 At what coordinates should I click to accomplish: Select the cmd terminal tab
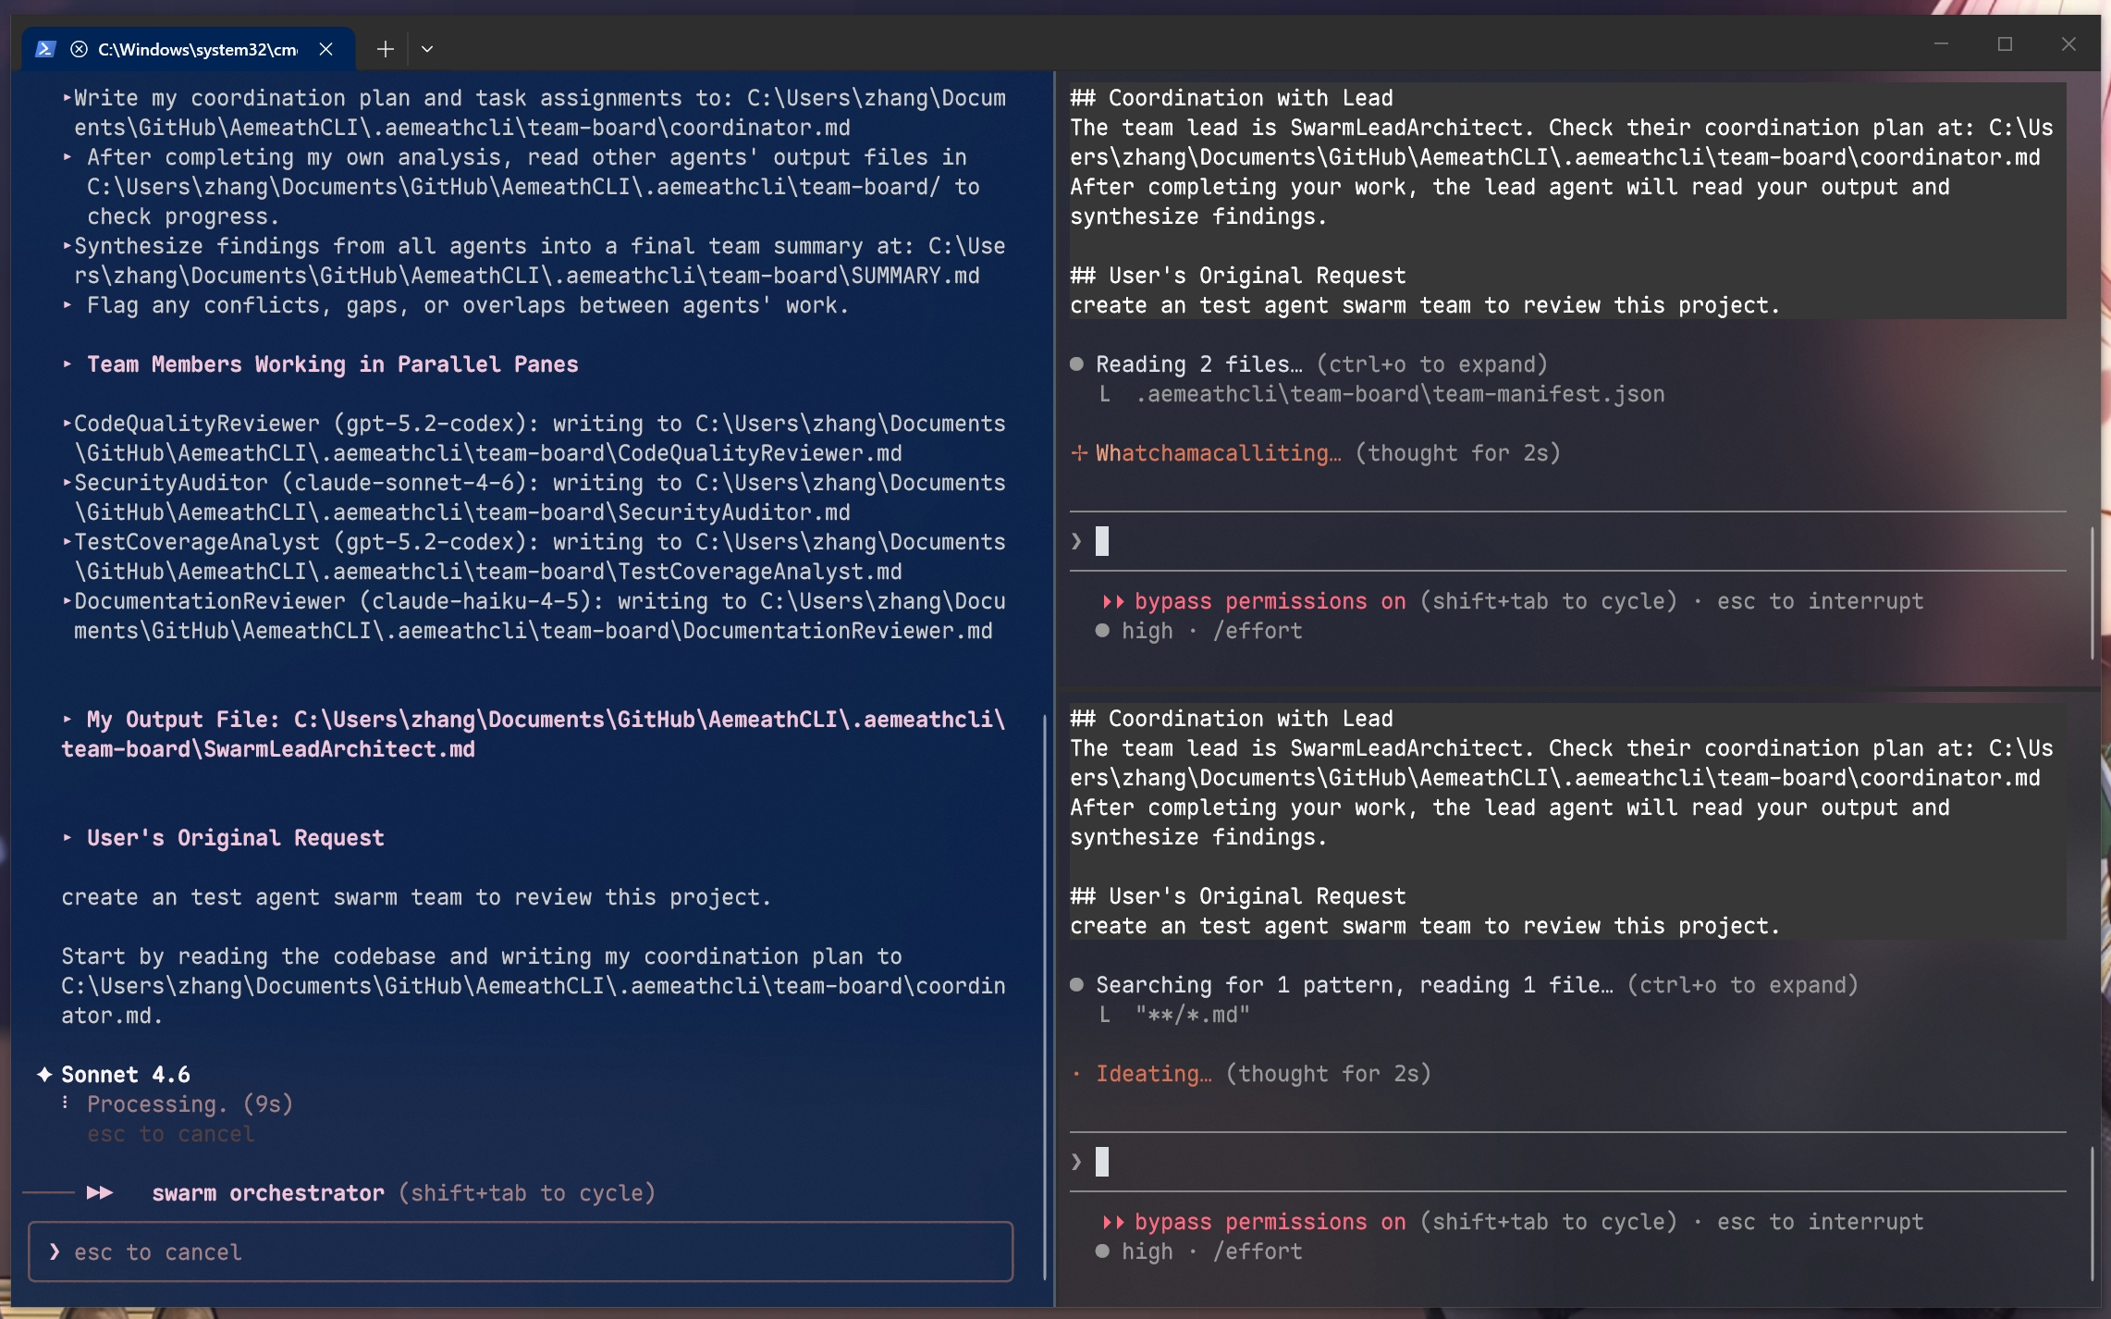[x=199, y=48]
